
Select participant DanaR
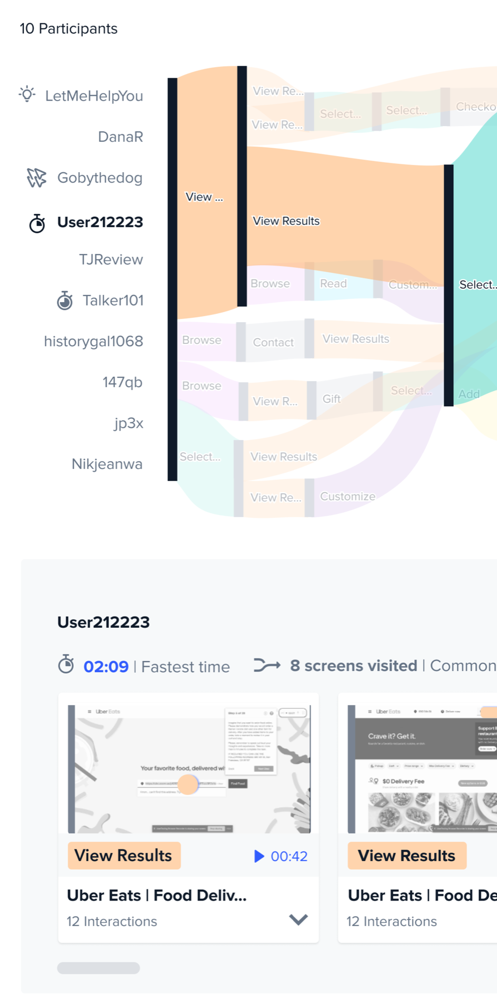121,137
